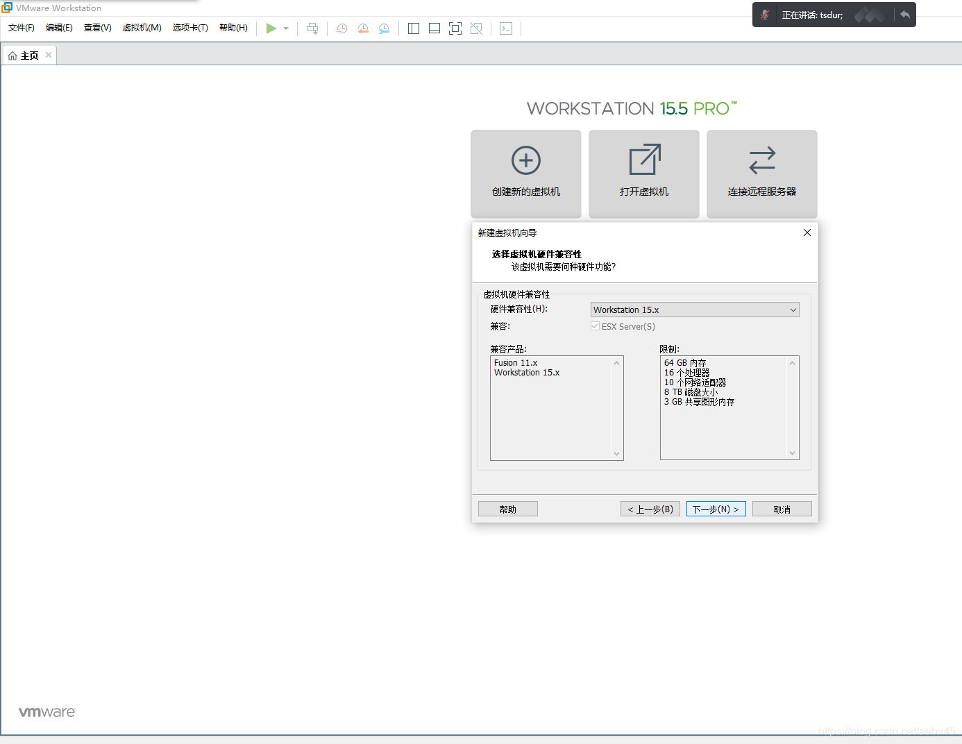This screenshot has height=744, width=962.
Task: Click scroll down arrow in 限制 list
Action: click(x=792, y=453)
